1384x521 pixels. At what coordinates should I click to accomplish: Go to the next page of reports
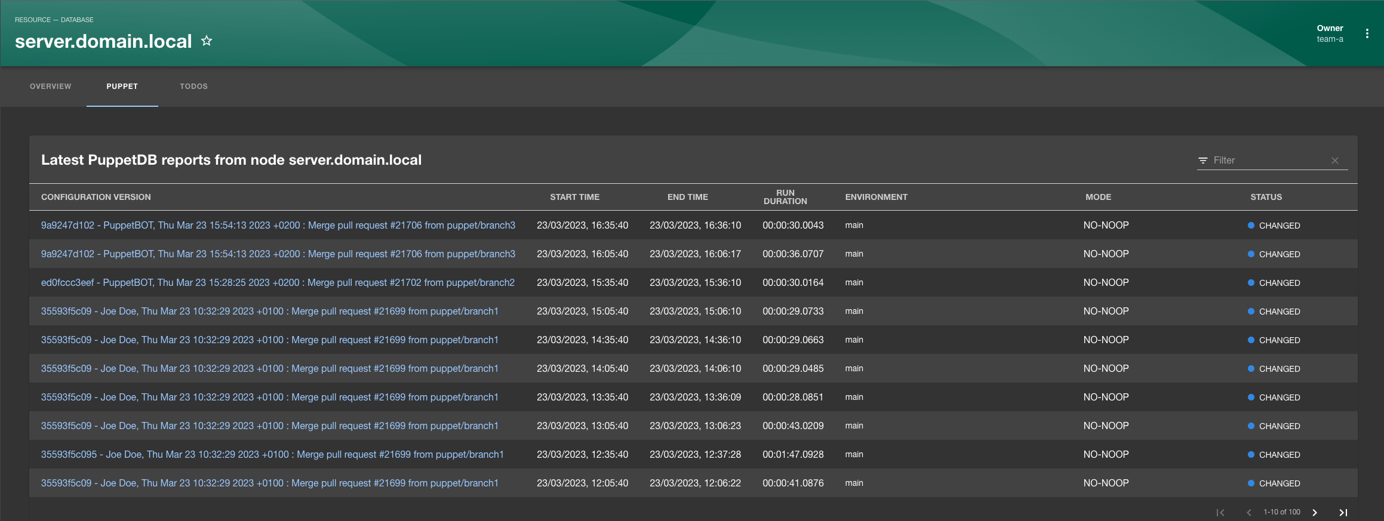[x=1315, y=512]
